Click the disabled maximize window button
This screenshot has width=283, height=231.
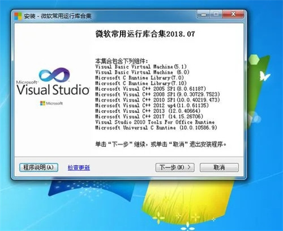click(216, 14)
